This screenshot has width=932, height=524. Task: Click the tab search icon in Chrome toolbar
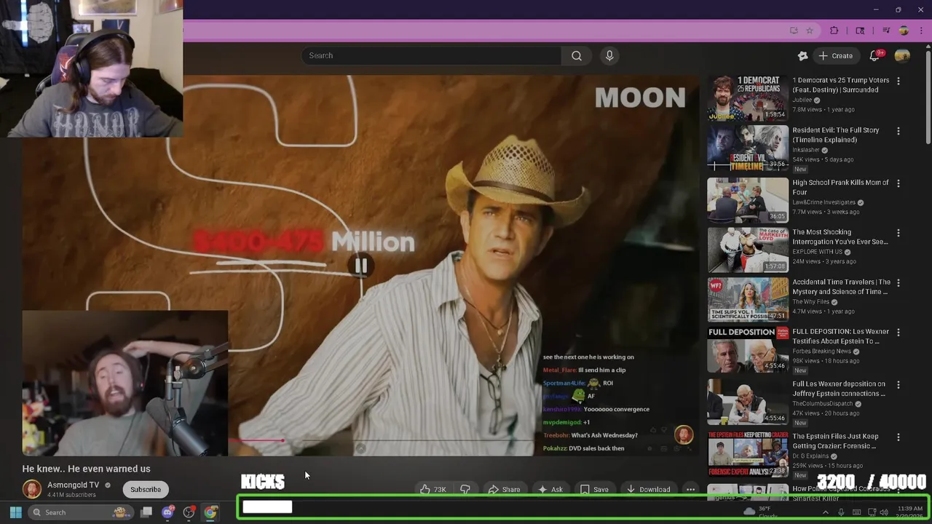point(860,31)
